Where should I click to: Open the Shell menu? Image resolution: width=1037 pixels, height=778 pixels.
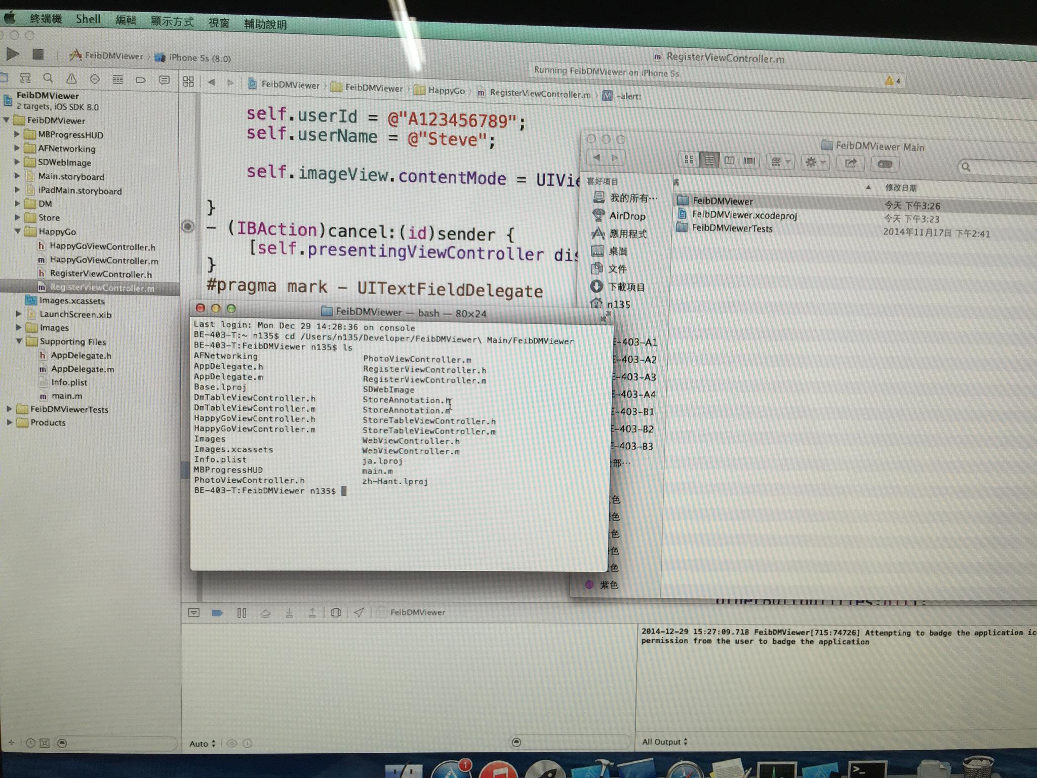click(88, 19)
